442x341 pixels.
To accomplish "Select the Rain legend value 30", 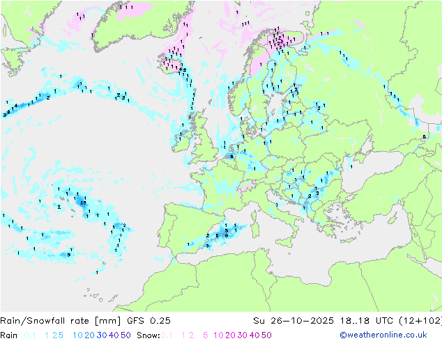I will pyautogui.click(x=102, y=335).
